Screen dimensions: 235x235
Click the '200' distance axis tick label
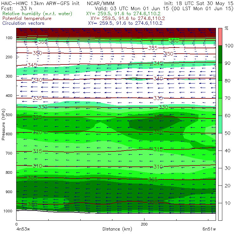tap(144, 224)
